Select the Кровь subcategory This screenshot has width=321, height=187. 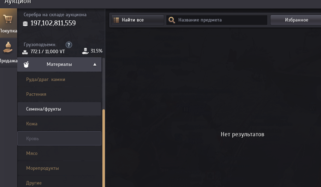pos(32,139)
